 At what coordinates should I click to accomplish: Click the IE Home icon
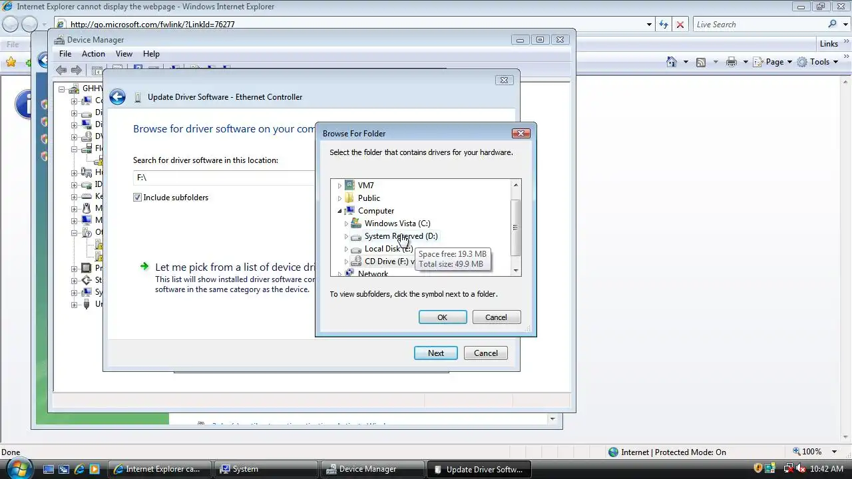pos(672,62)
